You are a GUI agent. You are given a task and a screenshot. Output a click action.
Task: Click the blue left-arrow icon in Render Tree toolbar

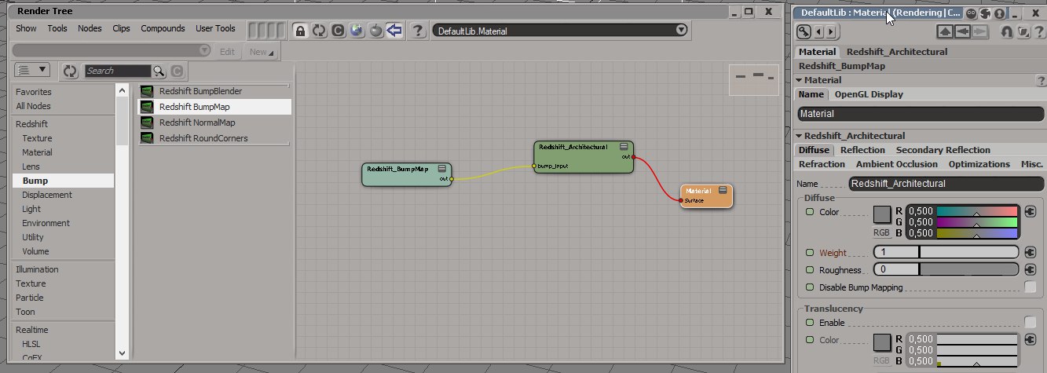394,31
